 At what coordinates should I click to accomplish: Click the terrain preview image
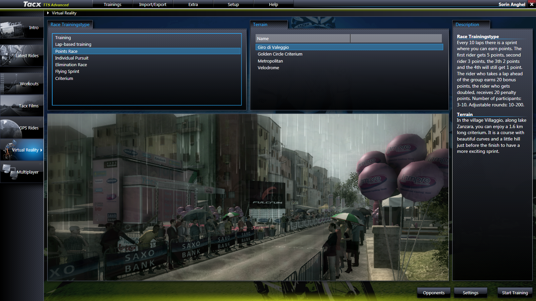tap(248, 197)
